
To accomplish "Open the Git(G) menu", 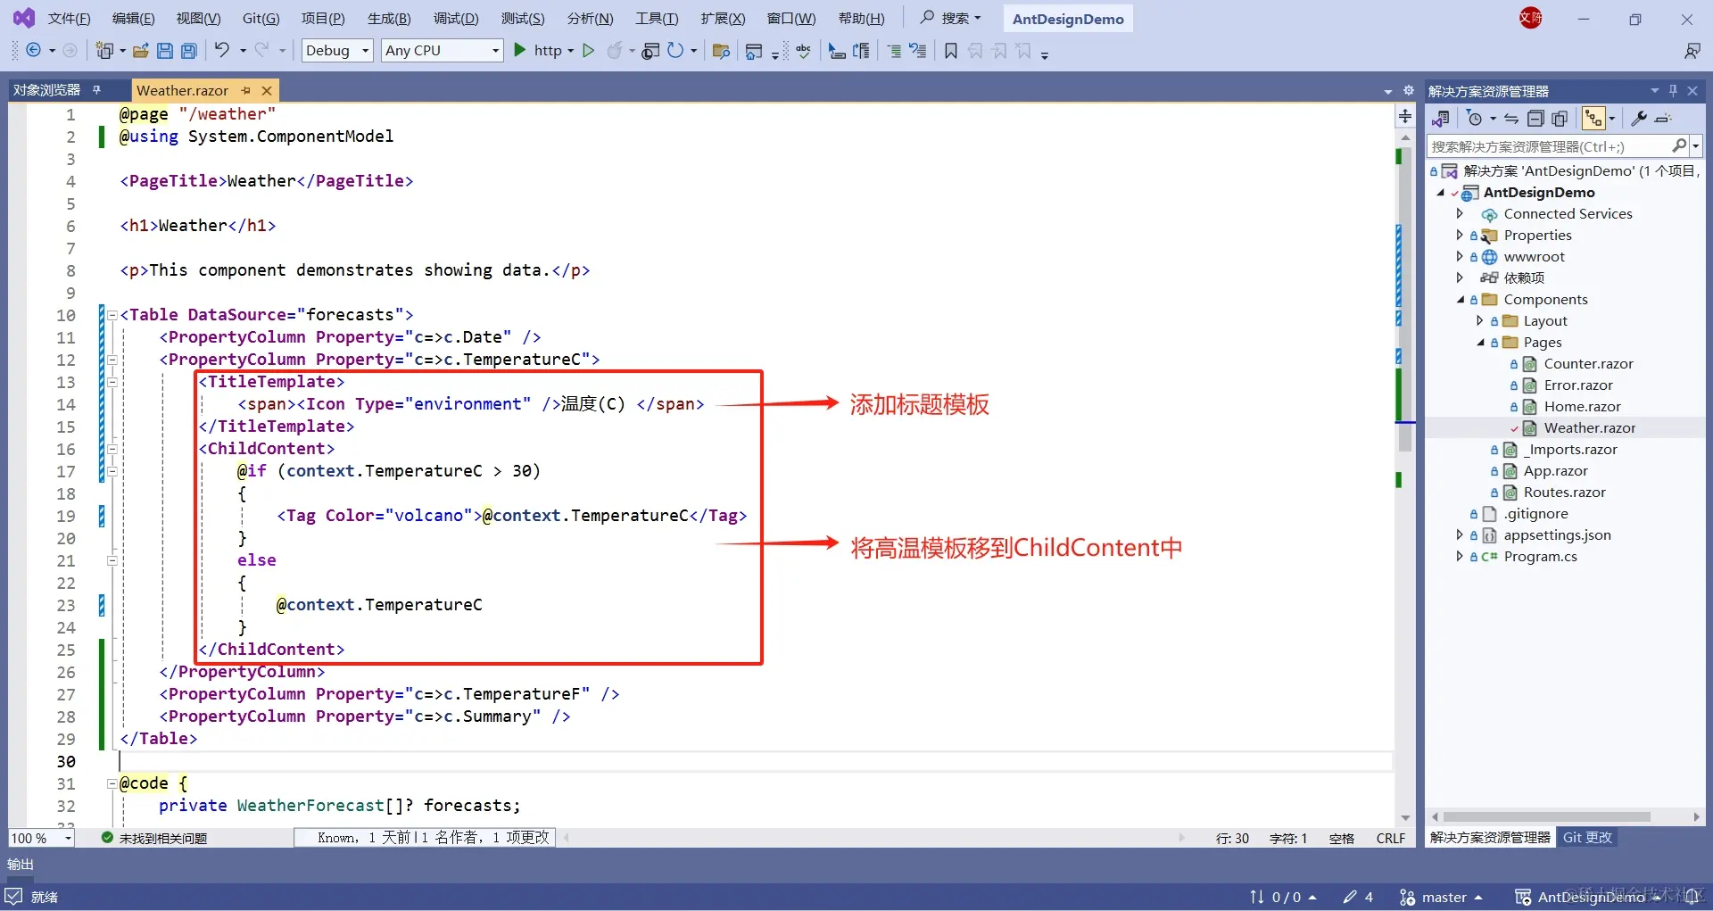I will 261,19.
